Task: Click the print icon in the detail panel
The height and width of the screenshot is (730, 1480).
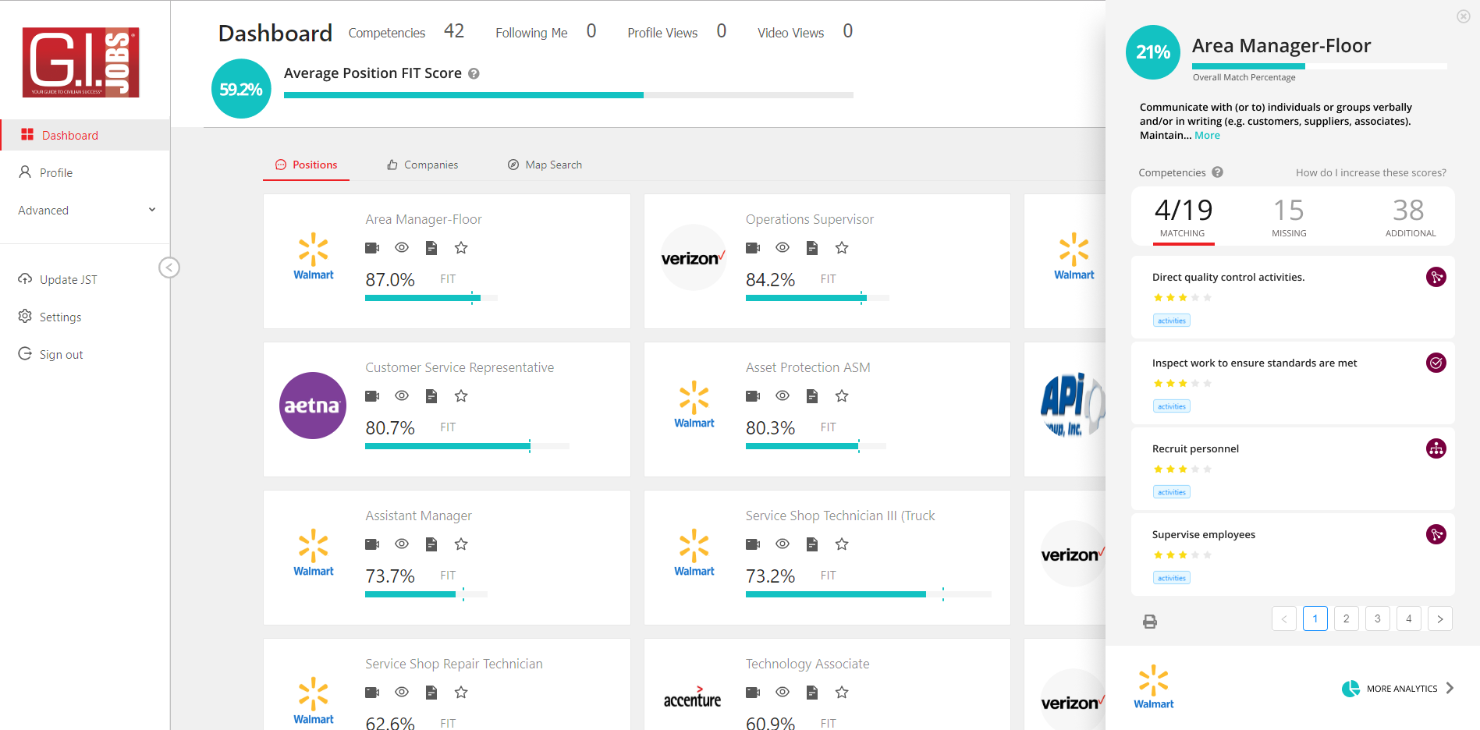Action: tap(1150, 622)
